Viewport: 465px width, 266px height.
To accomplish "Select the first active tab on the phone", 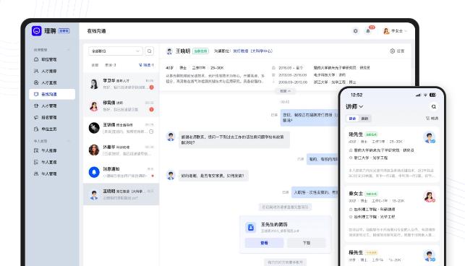I will tap(352, 119).
